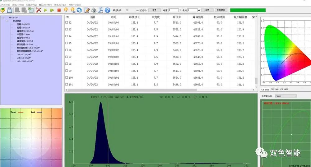Check the checkbox for row 99

(67, 71)
